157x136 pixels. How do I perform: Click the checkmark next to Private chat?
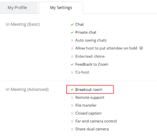click(x=72, y=33)
